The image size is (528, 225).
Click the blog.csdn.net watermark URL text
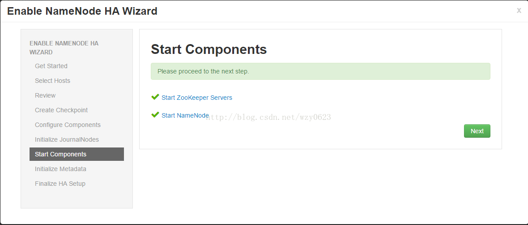[x=268, y=117]
